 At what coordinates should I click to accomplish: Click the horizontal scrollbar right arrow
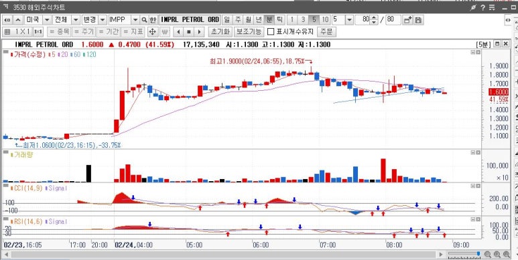440,255
